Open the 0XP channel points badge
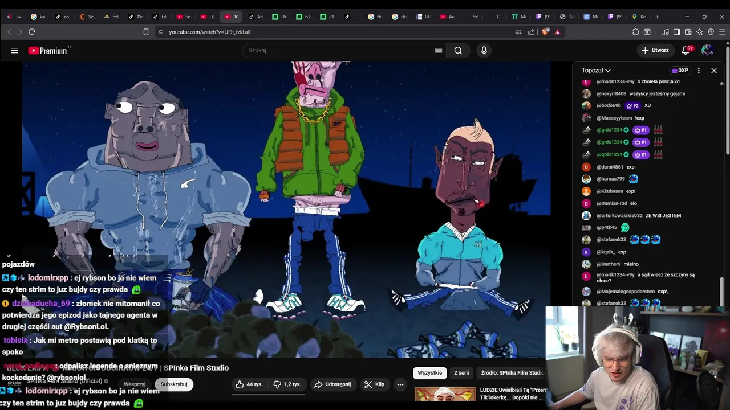The height and width of the screenshot is (410, 730). [x=680, y=71]
